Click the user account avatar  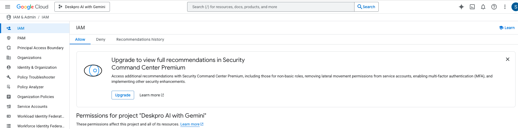tap(515, 7)
